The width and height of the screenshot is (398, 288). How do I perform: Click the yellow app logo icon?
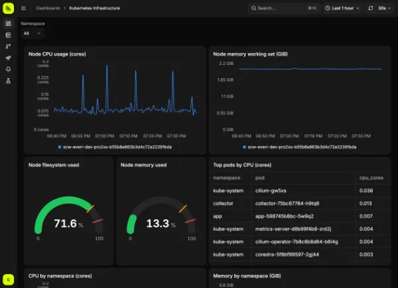tap(8, 8)
